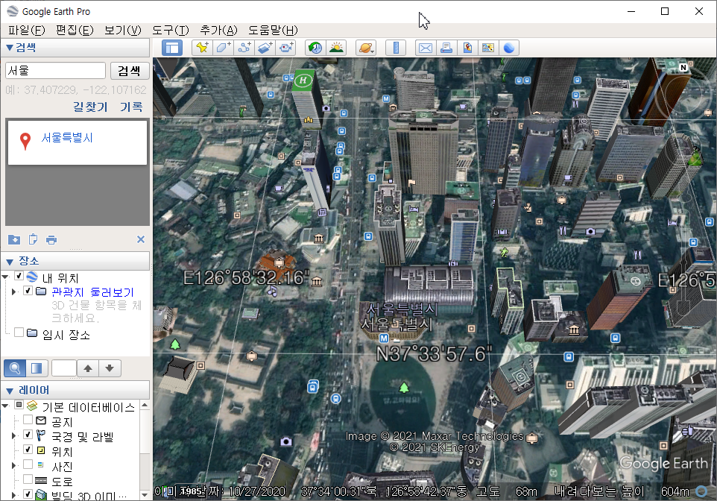The image size is (717, 501).
Task: Select the 서울특별시 search result link
Action: pyautogui.click(x=67, y=138)
